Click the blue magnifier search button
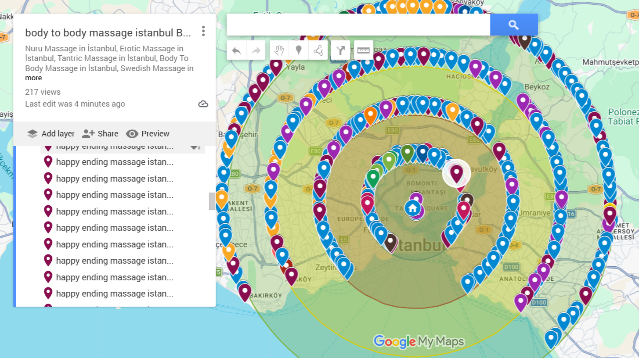This screenshot has width=639, height=358. 514,25
